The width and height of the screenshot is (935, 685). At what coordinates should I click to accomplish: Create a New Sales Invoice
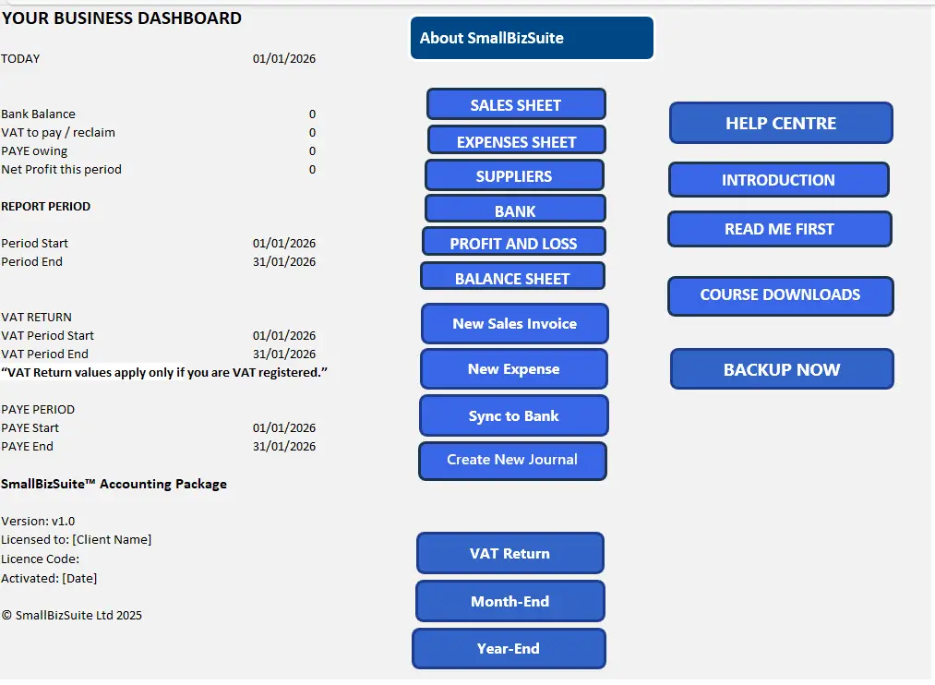(x=514, y=324)
